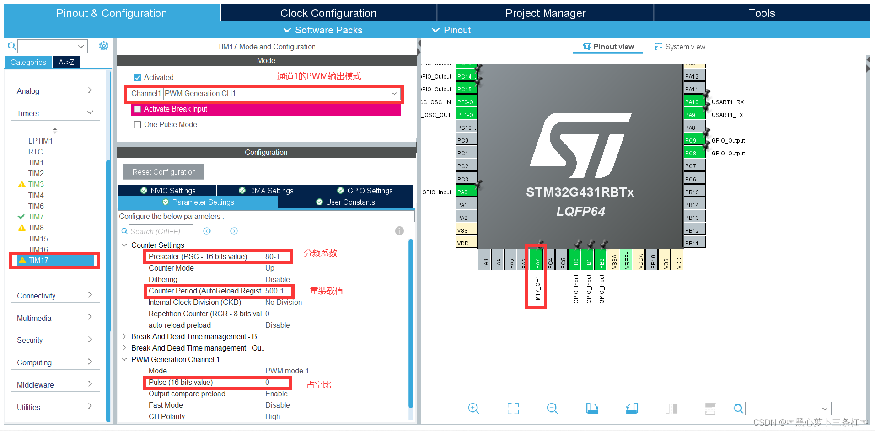The width and height of the screenshot is (875, 431).
Task: Click the rotate right pinout icon
Action: (x=632, y=408)
